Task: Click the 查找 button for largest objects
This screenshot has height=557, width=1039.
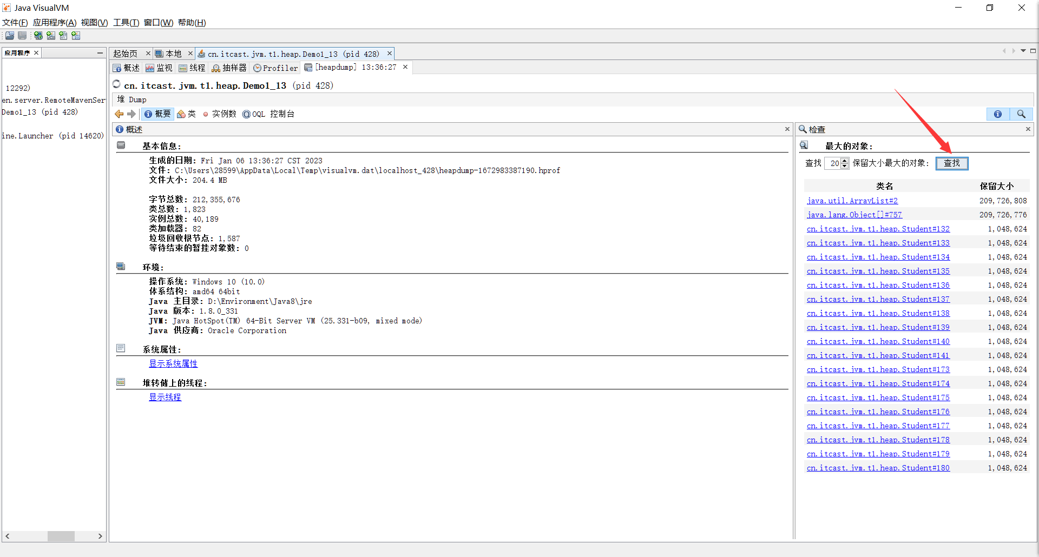Action: [x=952, y=163]
